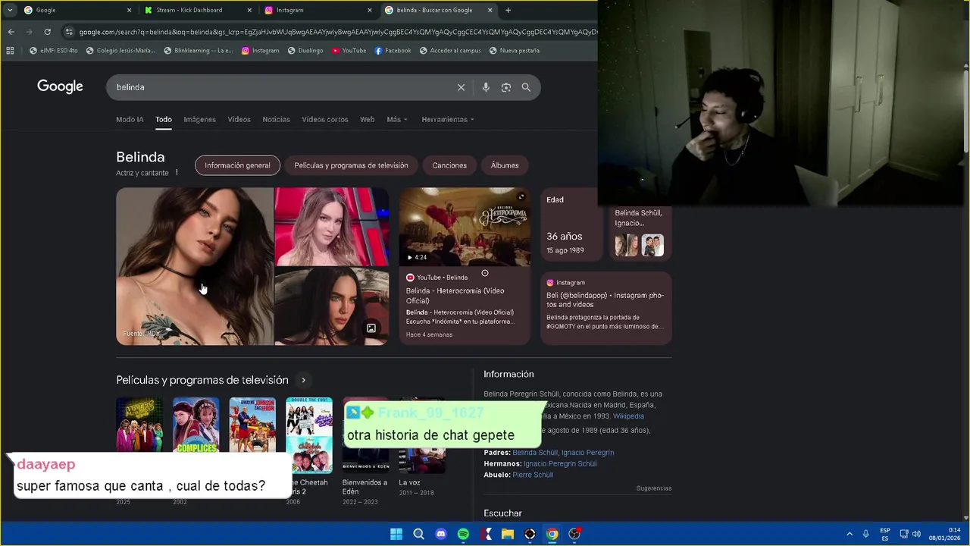Viewport: 970px width, 546px height.
Task: Open the apps grid icon in bookmarks bar
Action: pos(10,51)
